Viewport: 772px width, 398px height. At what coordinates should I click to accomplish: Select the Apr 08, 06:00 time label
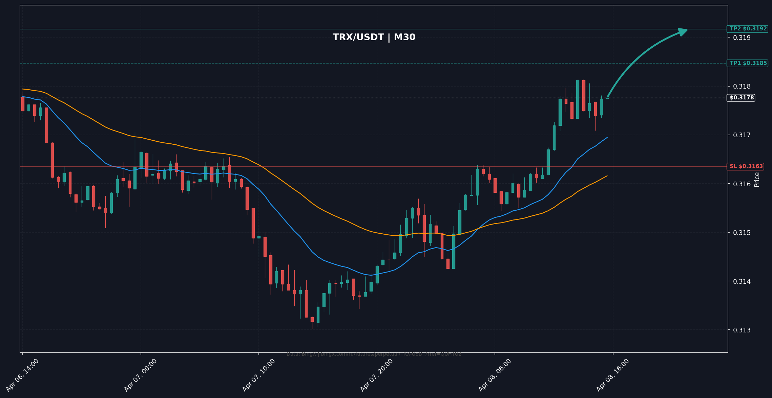click(x=495, y=375)
